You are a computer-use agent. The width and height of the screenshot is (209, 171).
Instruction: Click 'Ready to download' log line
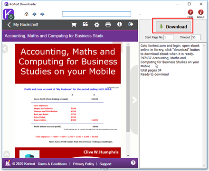pyautogui.click(x=154, y=74)
